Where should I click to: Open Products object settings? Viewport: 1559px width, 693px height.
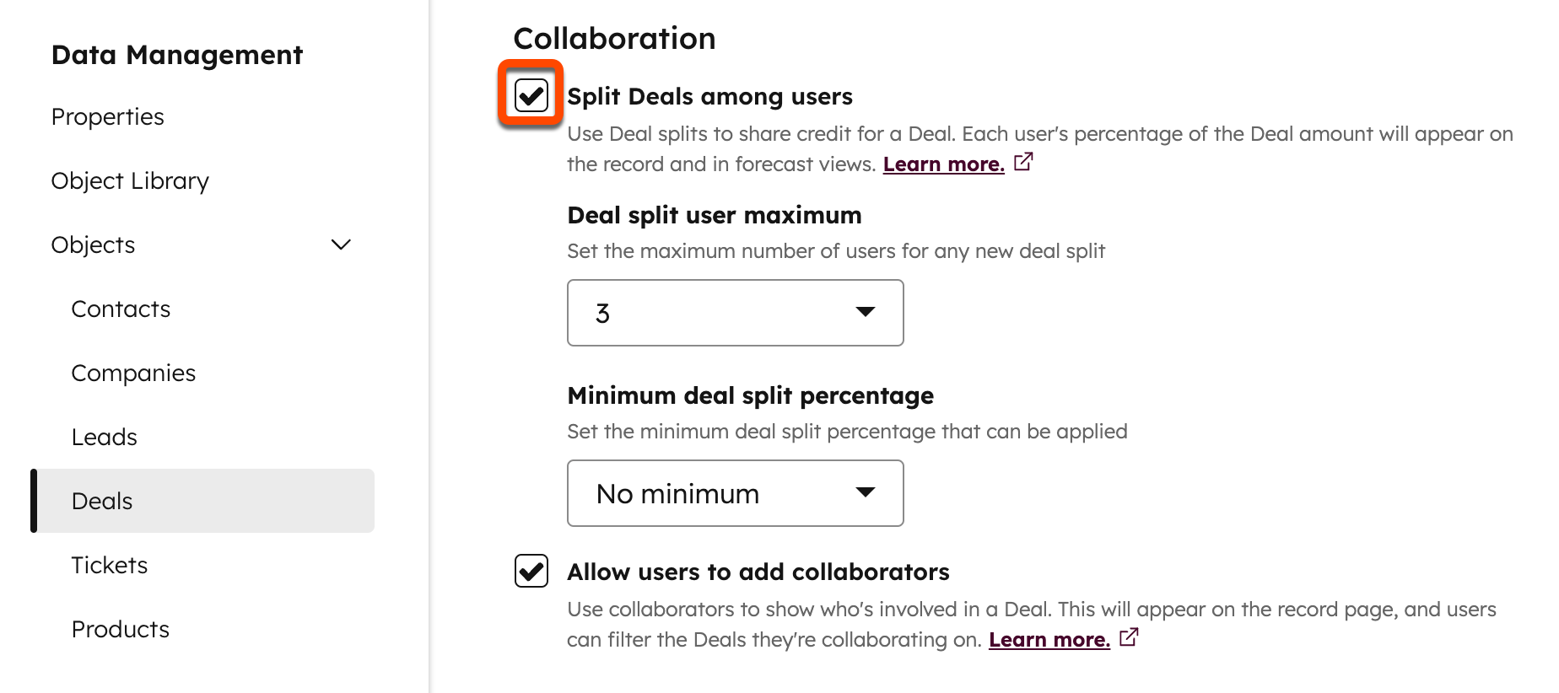[x=121, y=629]
